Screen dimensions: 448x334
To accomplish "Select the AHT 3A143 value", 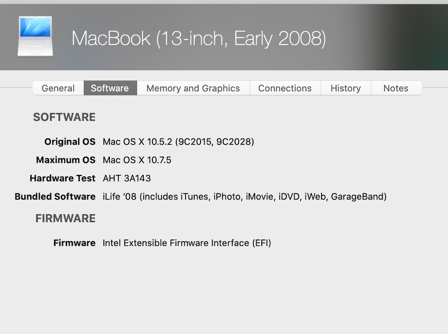I will pyautogui.click(x=127, y=178).
